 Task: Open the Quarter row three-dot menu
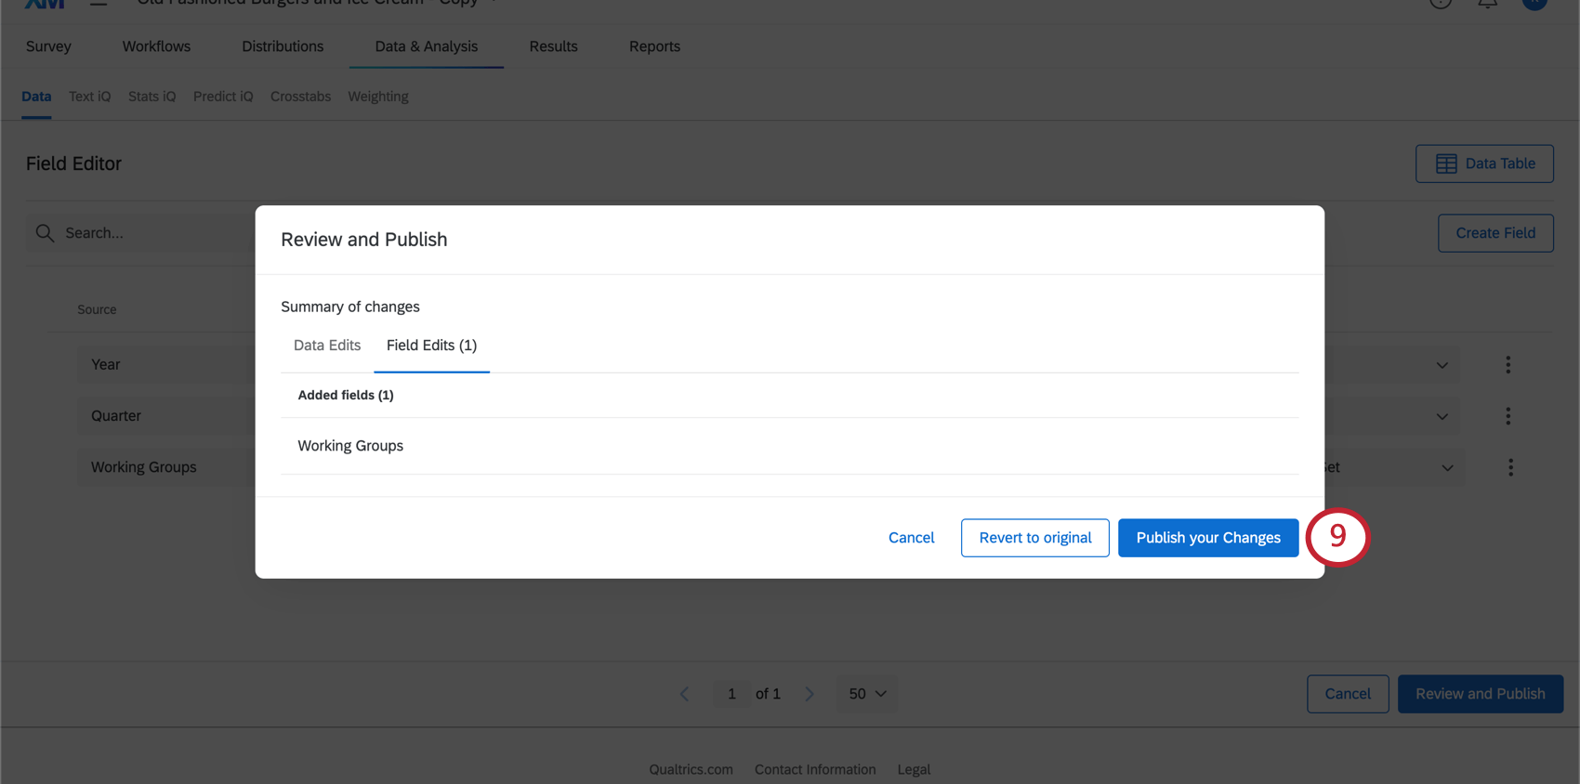[x=1508, y=416]
